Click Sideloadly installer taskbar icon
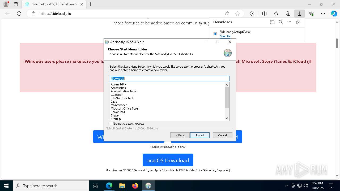 (x=148, y=186)
